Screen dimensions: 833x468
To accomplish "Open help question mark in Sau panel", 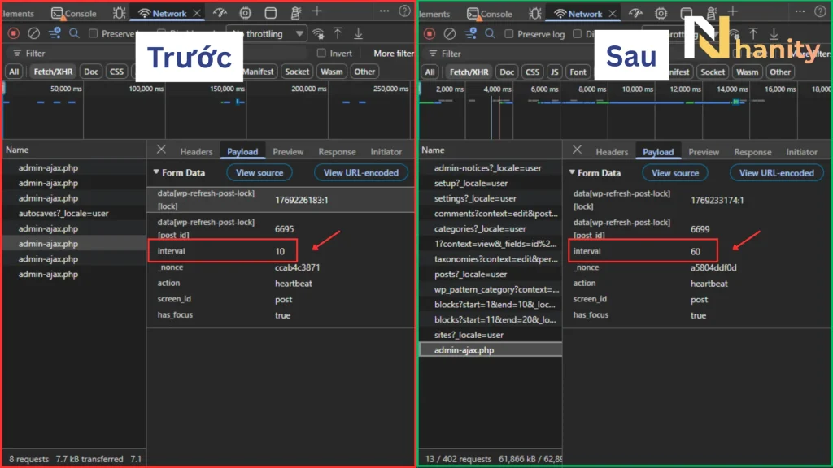I will click(821, 11).
